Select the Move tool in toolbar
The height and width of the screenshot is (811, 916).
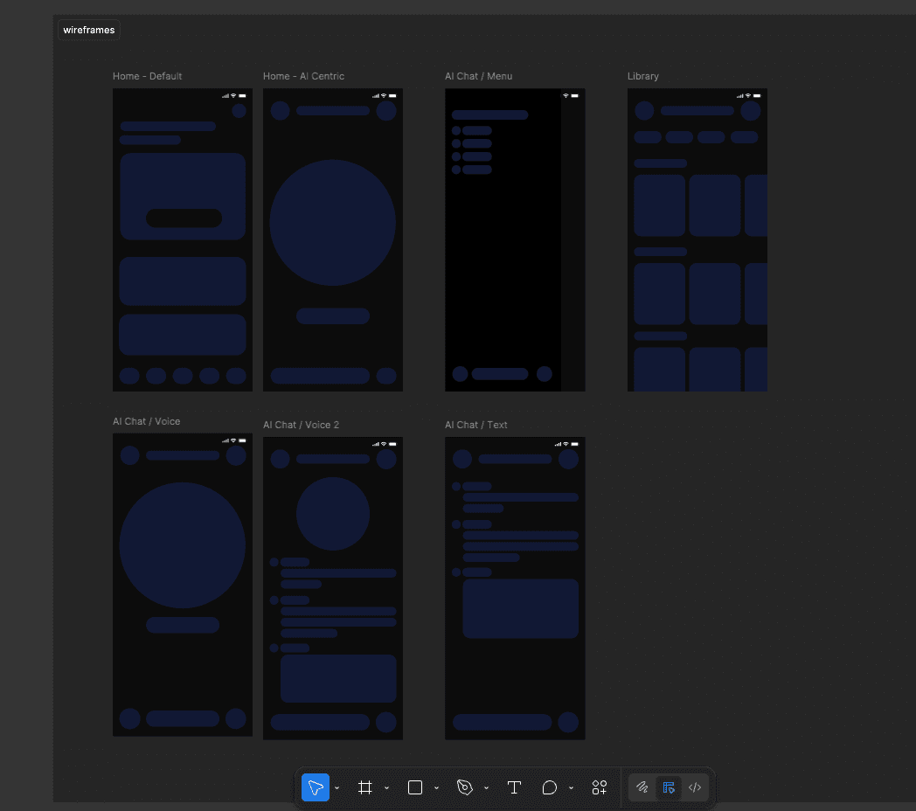click(315, 787)
